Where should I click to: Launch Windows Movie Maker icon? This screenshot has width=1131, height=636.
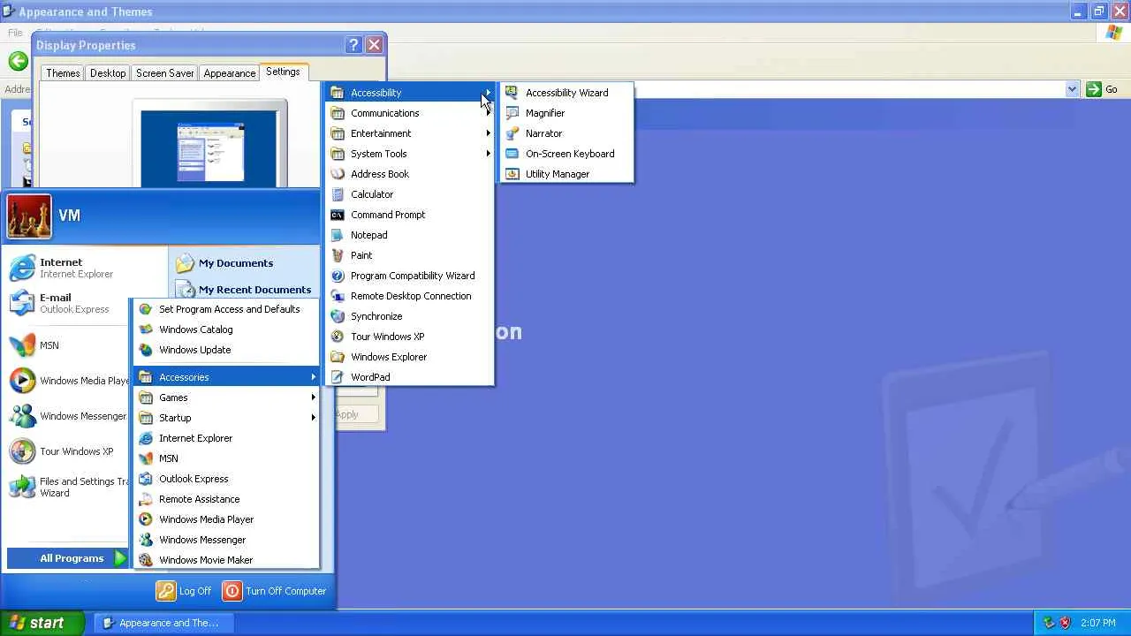(145, 560)
